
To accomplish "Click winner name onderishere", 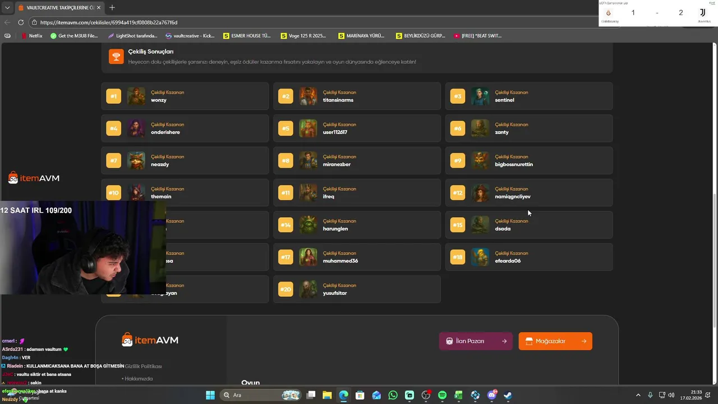I will point(165,132).
